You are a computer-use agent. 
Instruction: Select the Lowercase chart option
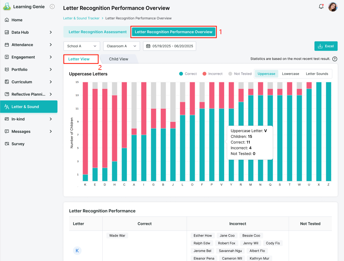[x=290, y=74]
